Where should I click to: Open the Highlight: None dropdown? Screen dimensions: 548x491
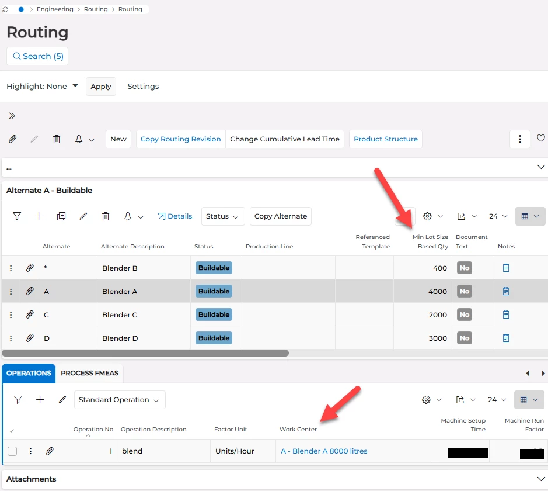(42, 86)
